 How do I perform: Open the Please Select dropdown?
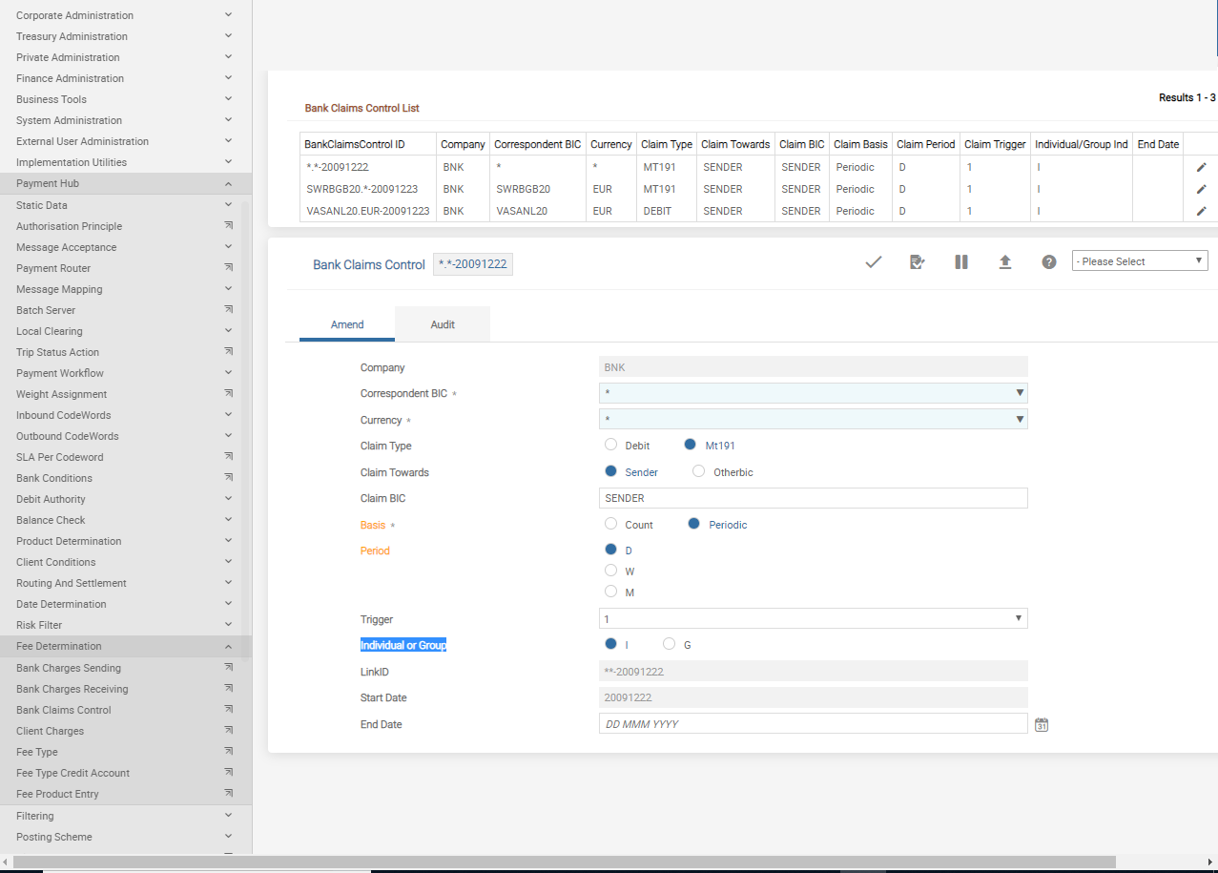tap(1139, 261)
